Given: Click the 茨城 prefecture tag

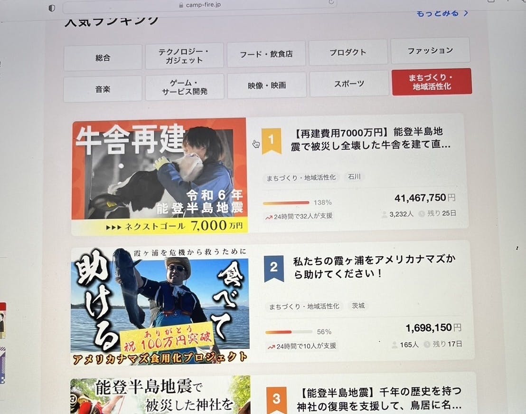Looking at the screenshot, I should click(358, 306).
